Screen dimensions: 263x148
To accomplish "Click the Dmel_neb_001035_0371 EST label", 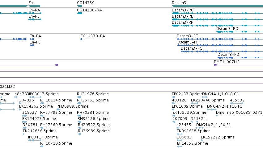I will (239, 113).
